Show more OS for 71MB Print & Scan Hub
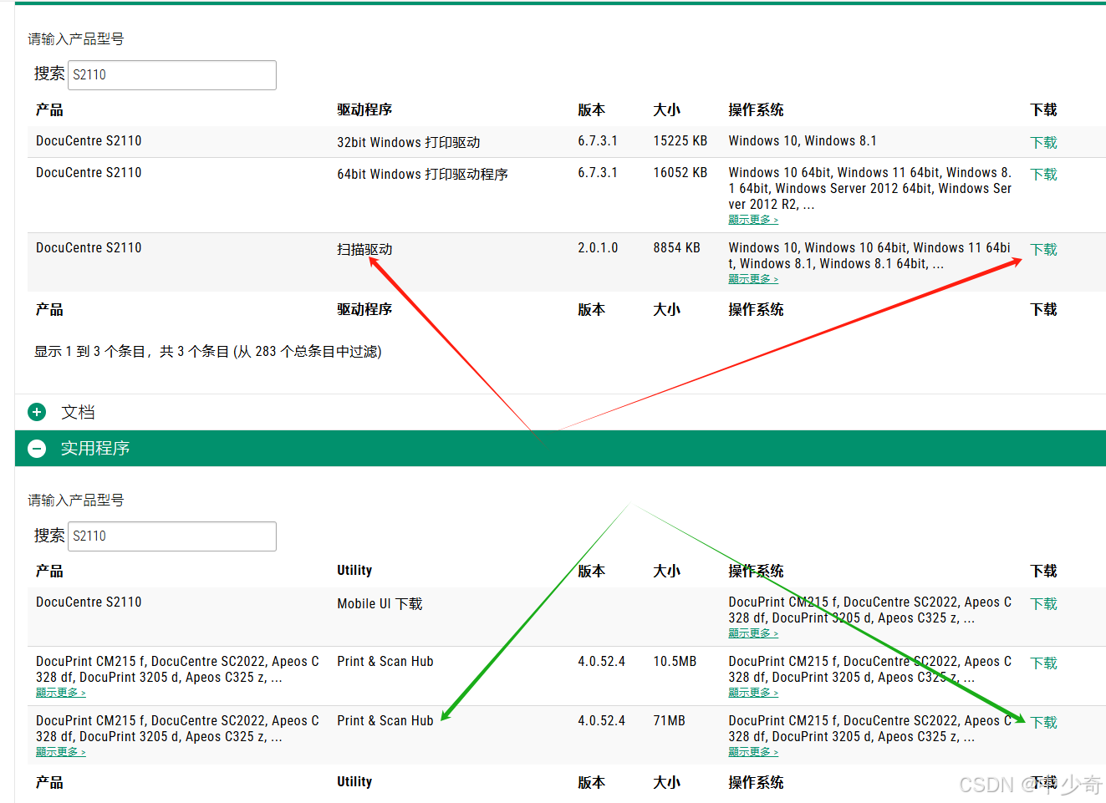 click(x=753, y=752)
